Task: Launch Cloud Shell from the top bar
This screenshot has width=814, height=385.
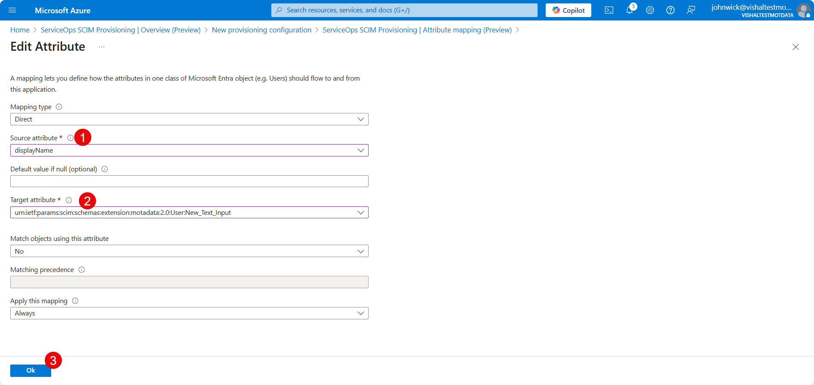Action: coord(609,10)
